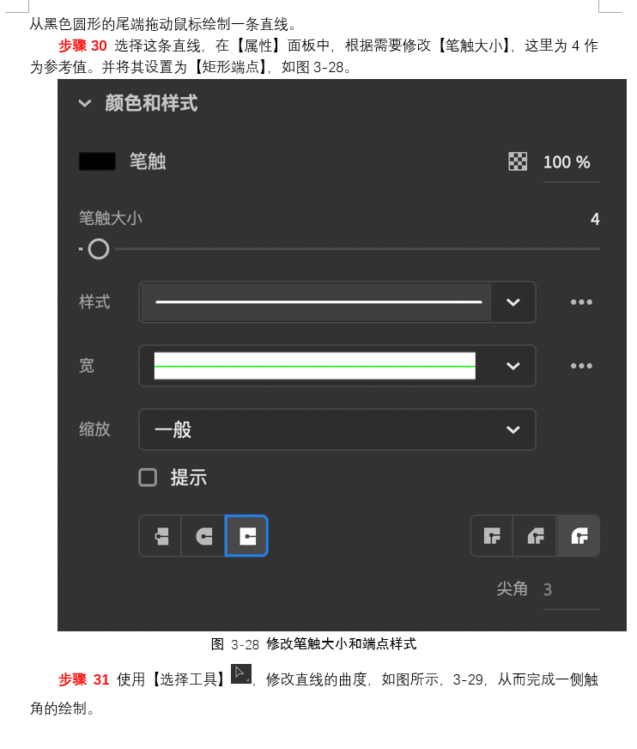
Task: Open the 宽 width profile dropdown
Action: (x=337, y=366)
